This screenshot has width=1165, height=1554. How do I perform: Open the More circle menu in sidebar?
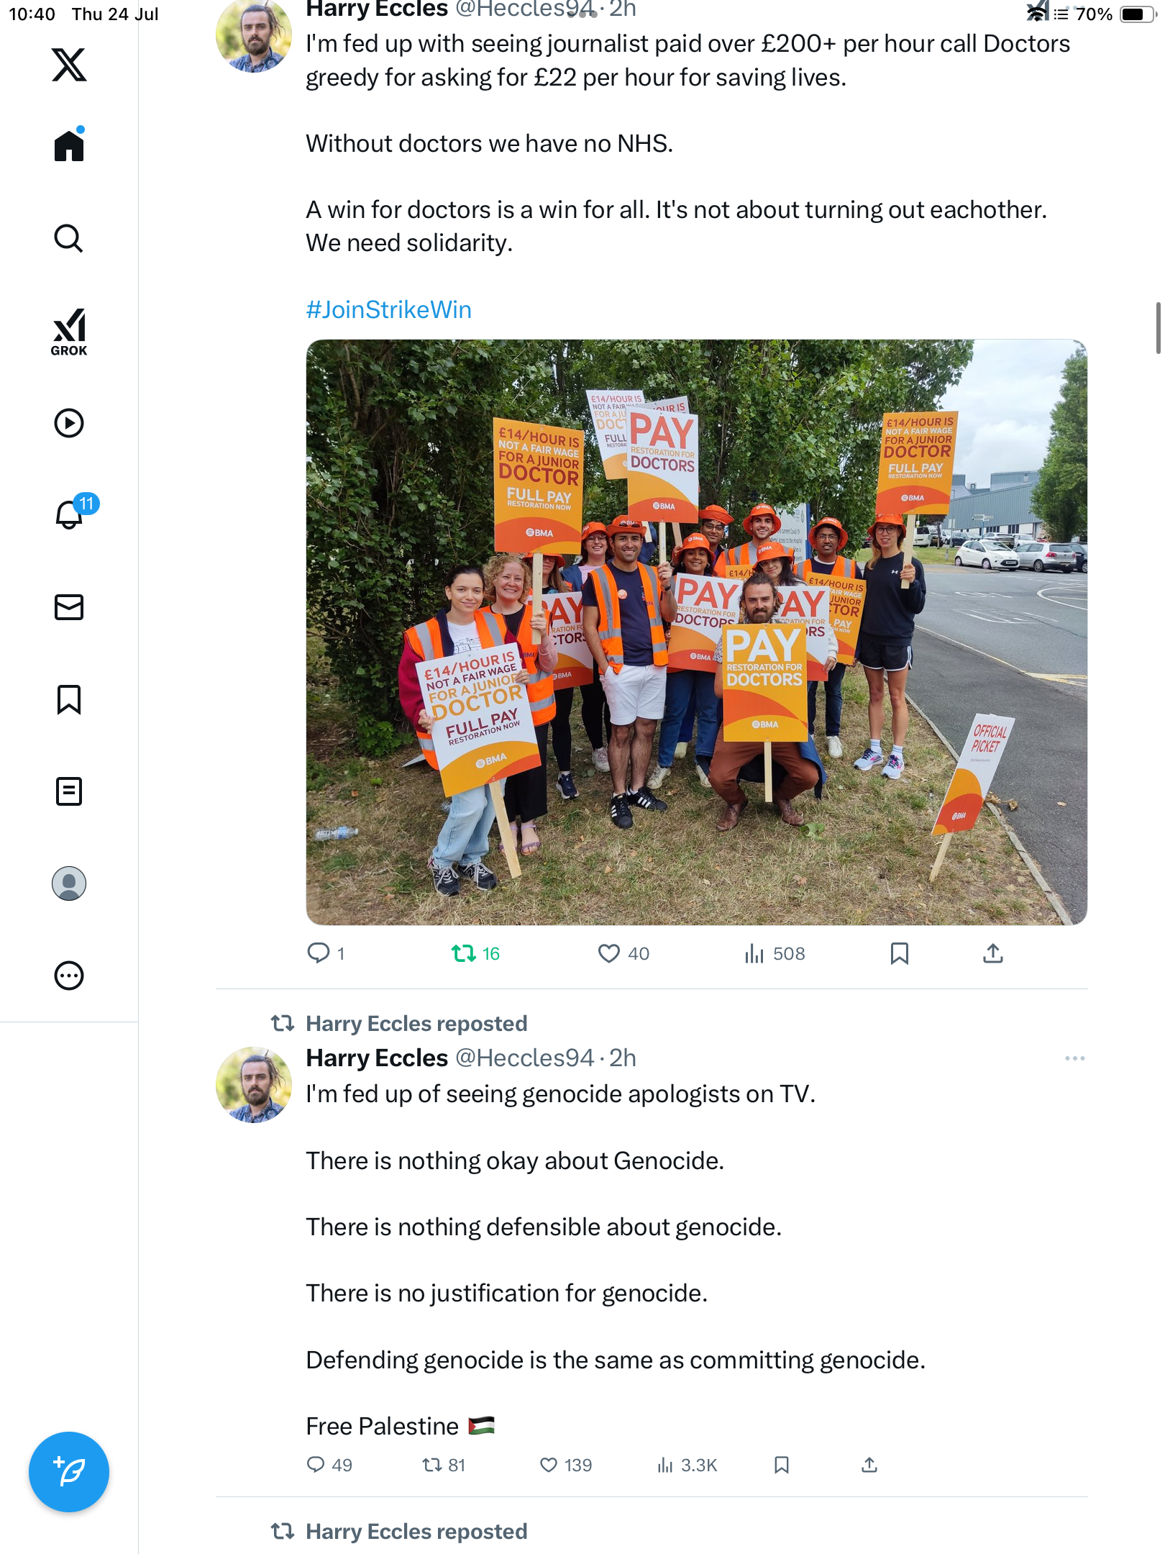click(69, 976)
